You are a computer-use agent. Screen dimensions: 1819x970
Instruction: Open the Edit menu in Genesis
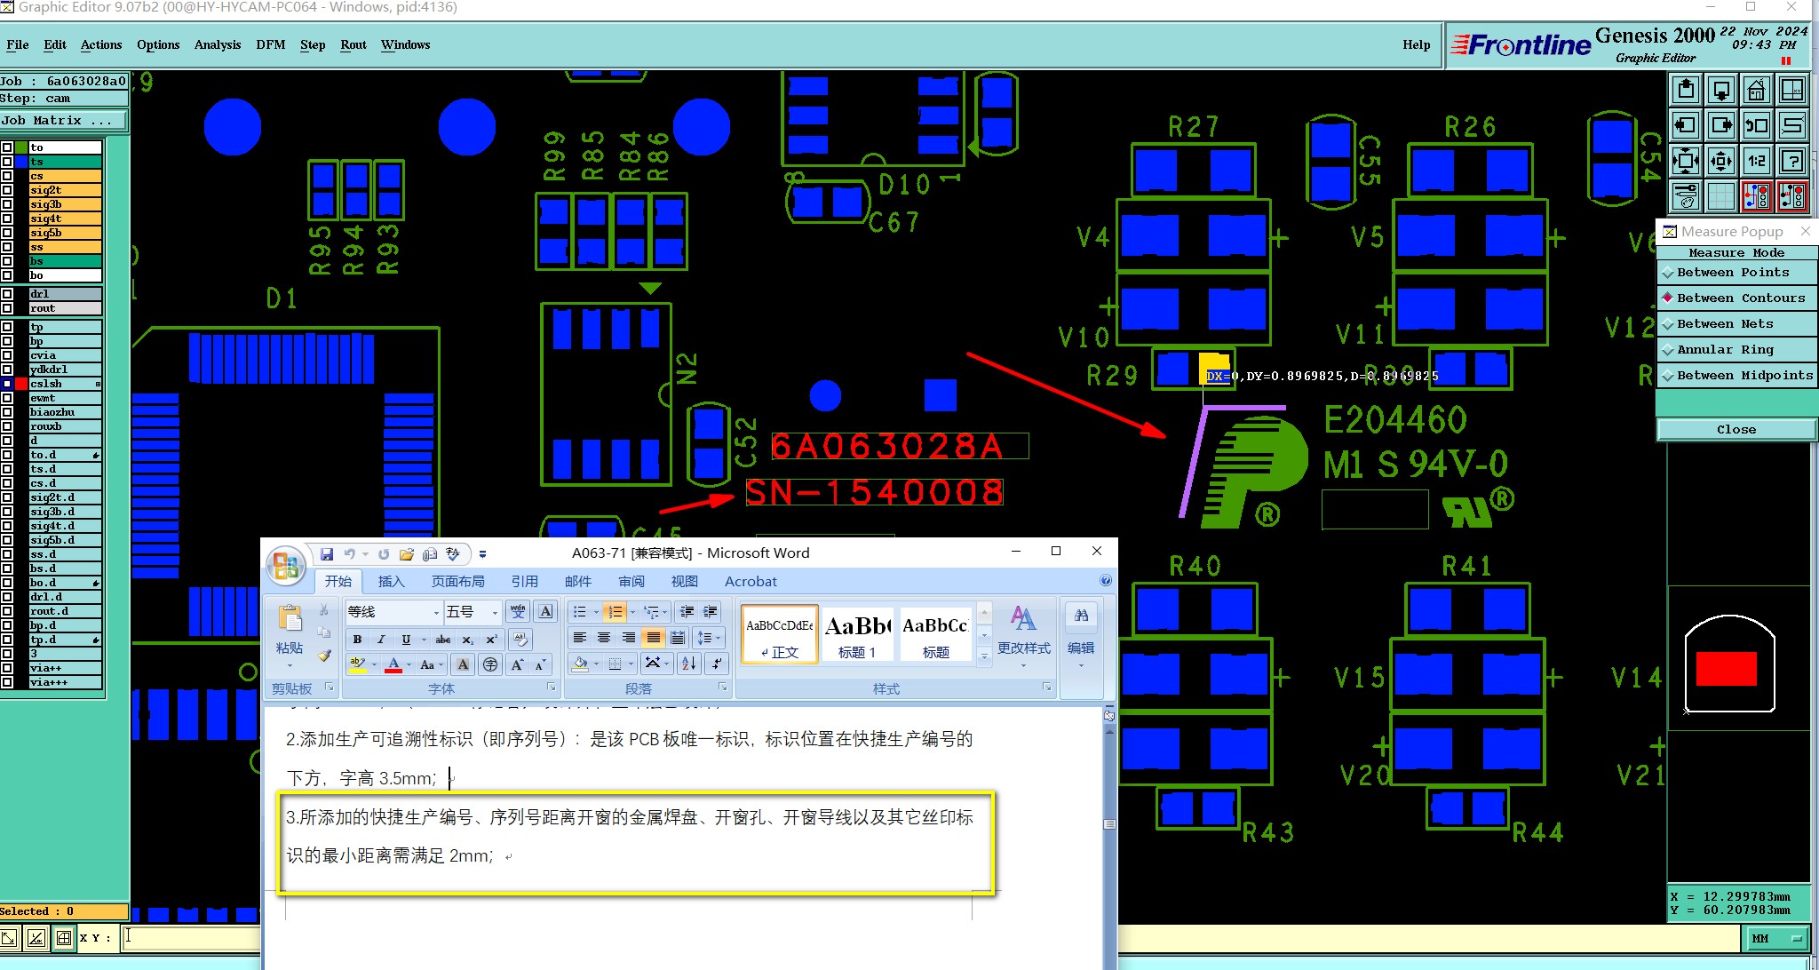coord(55,44)
